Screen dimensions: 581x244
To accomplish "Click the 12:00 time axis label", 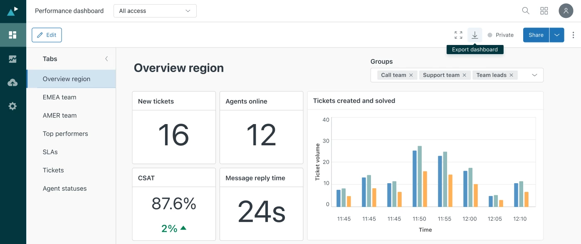I will 470,219.
